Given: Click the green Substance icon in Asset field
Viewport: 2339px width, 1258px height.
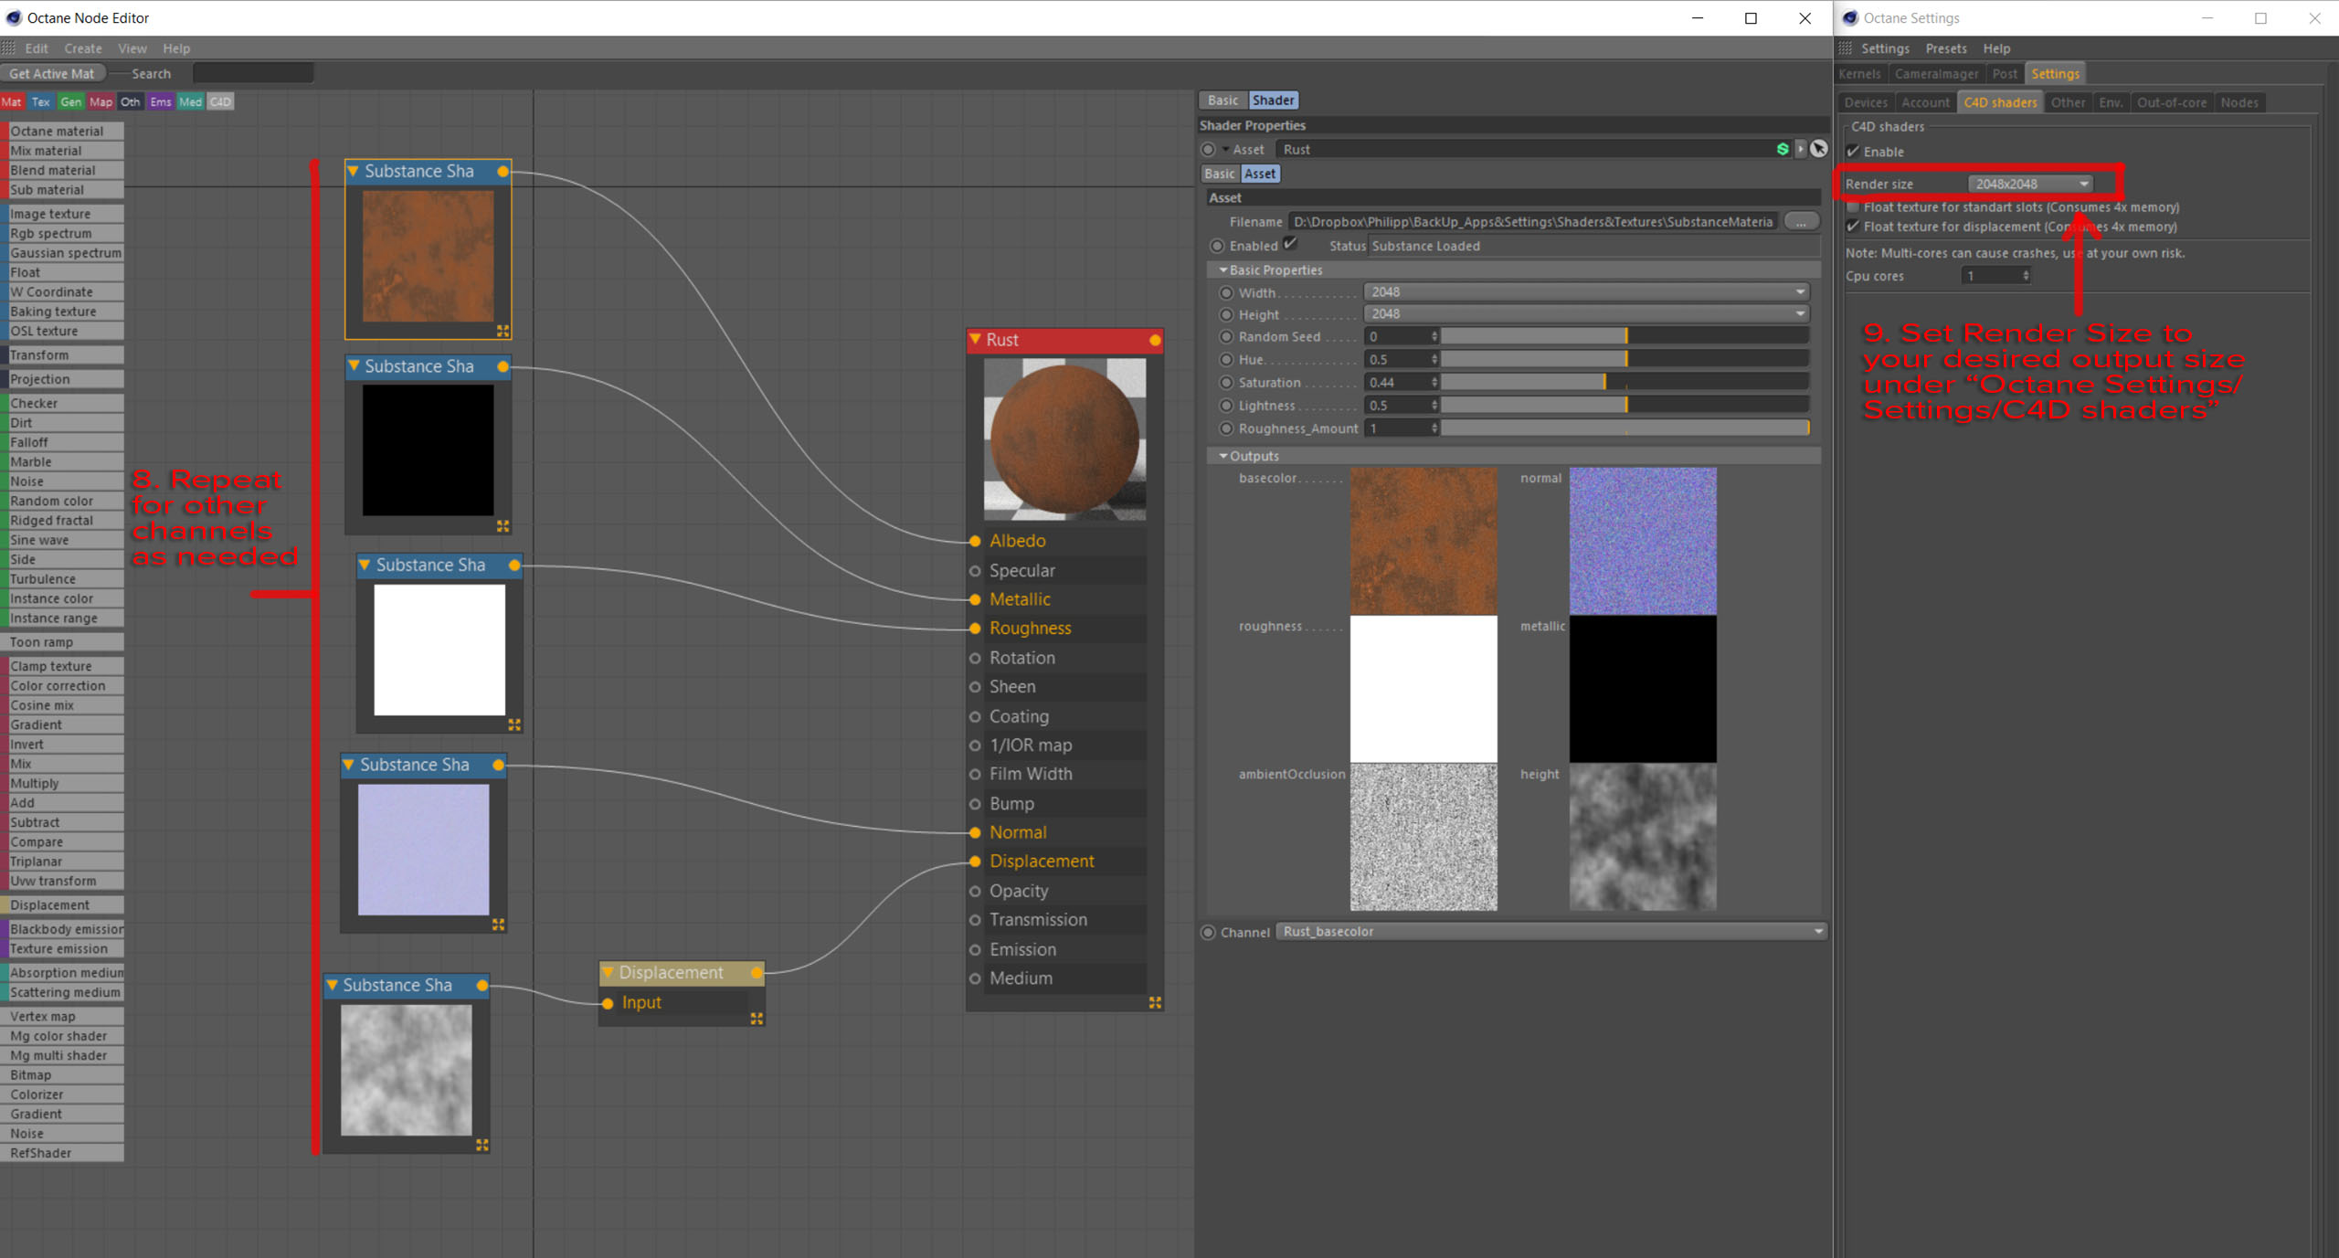Looking at the screenshot, I should click(1782, 149).
